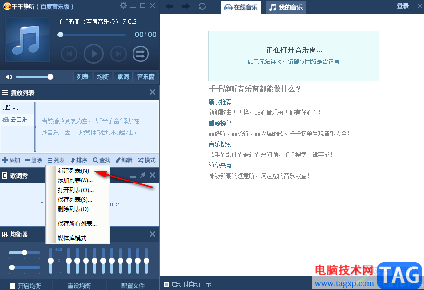Open the 查找 search menu
The image size is (424, 290).
(101, 160)
